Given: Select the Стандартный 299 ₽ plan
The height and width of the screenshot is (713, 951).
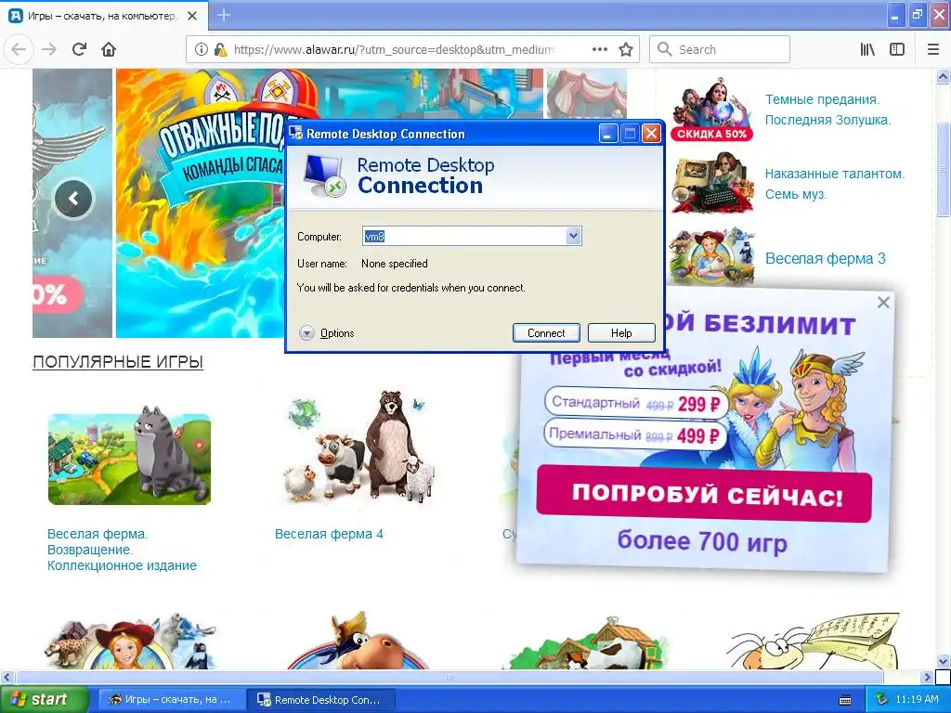Looking at the screenshot, I should coord(635,403).
